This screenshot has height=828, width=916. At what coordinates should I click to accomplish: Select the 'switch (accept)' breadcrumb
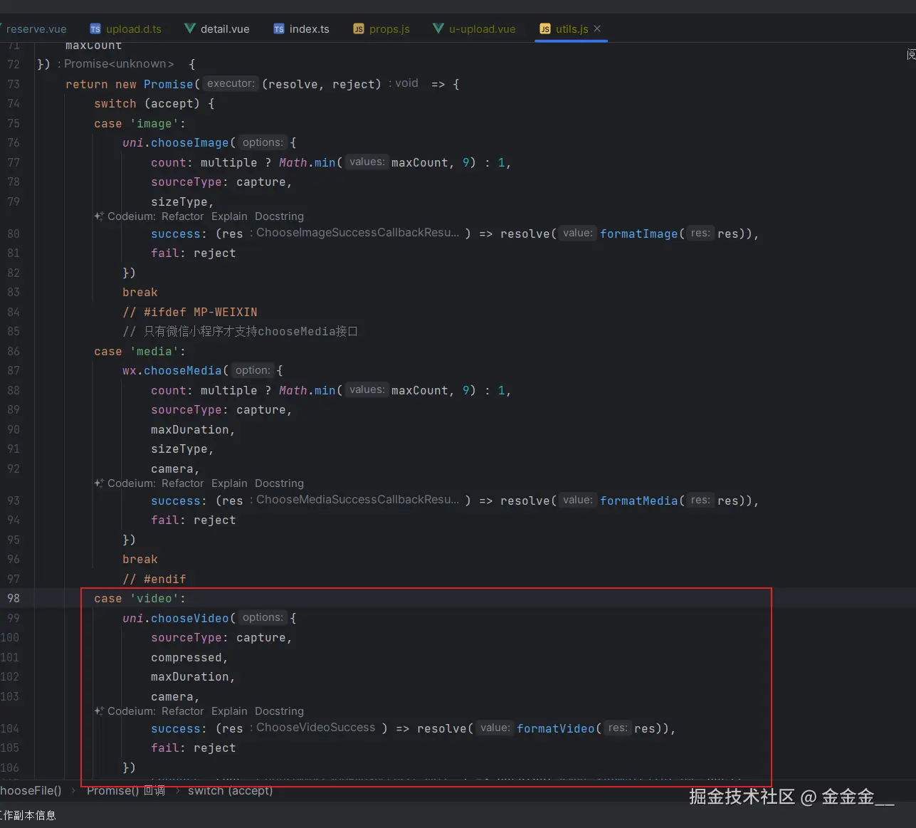(x=230, y=790)
